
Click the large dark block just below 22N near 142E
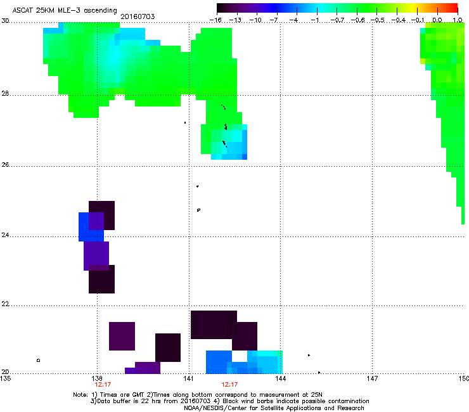click(214, 325)
